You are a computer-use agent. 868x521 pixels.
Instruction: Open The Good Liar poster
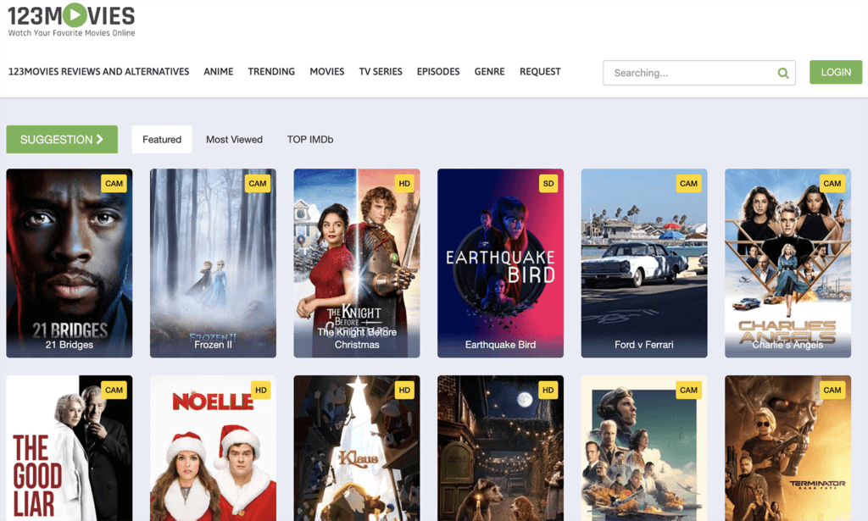coord(70,448)
